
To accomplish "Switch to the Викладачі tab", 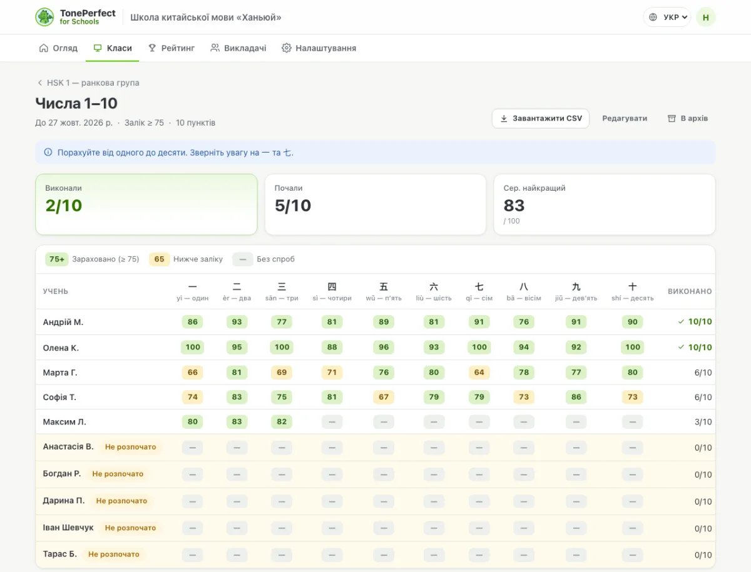I will click(x=238, y=48).
